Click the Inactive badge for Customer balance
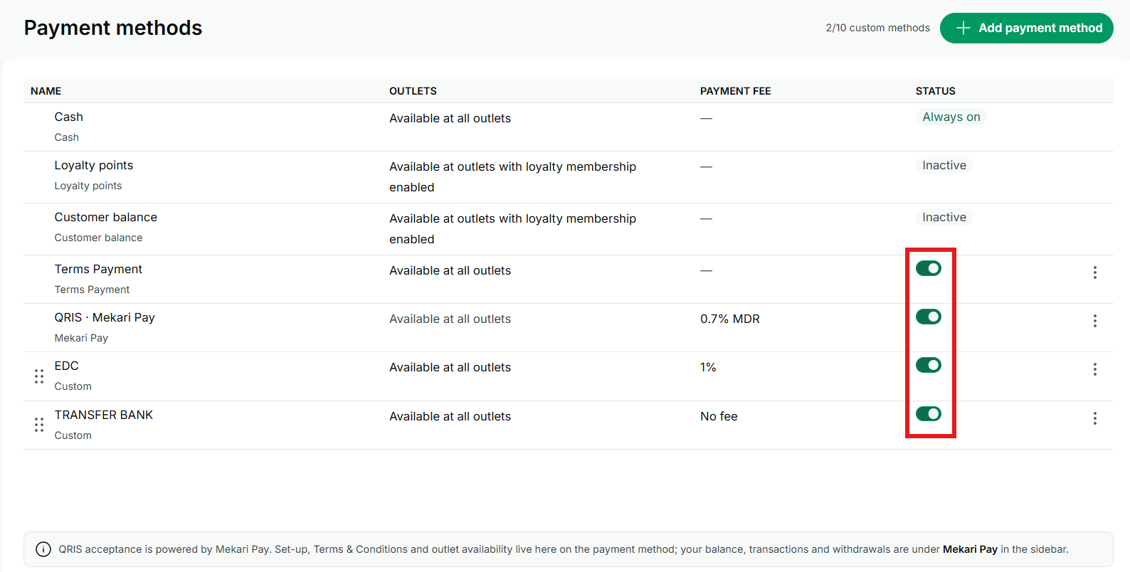This screenshot has height=572, width=1130. pyautogui.click(x=944, y=217)
